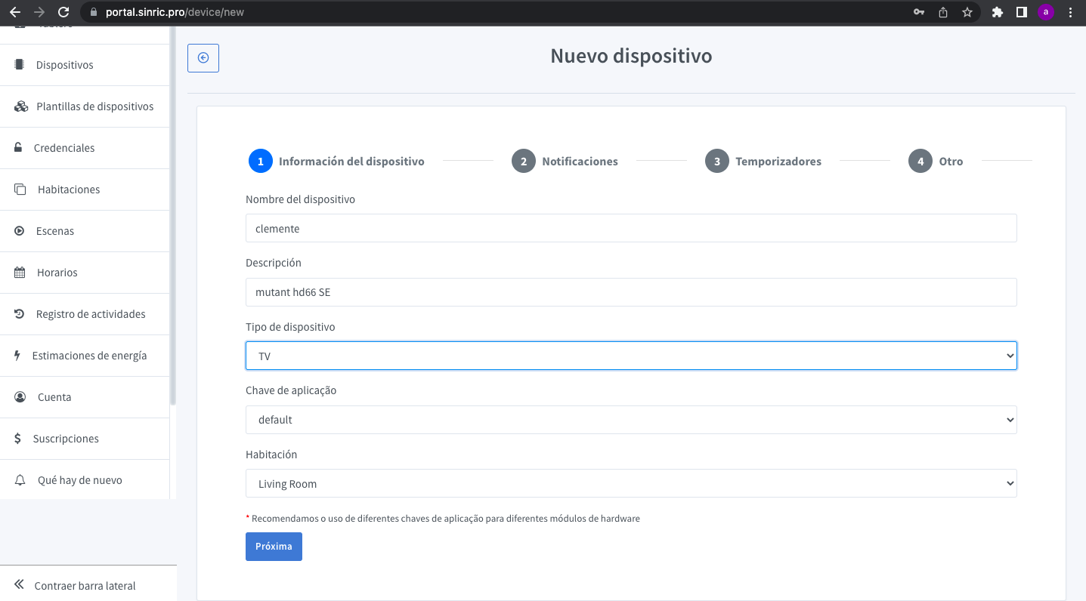
Task: Click the chip icon next to Dispositivos
Action: (20, 65)
